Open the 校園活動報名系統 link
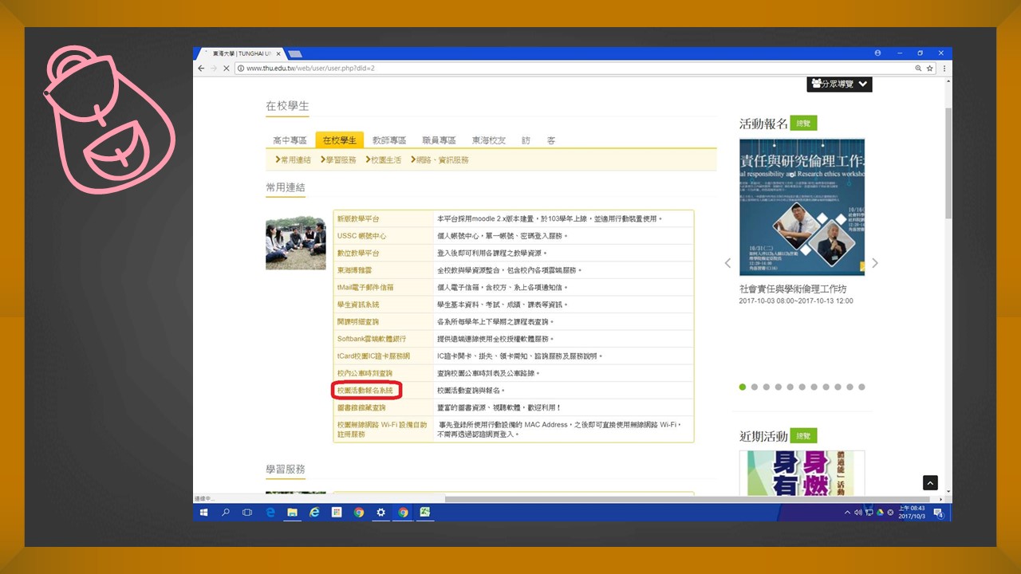 pyautogui.click(x=366, y=391)
